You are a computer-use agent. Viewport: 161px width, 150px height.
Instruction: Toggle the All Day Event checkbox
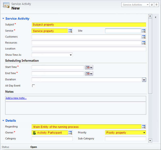tap(33, 86)
